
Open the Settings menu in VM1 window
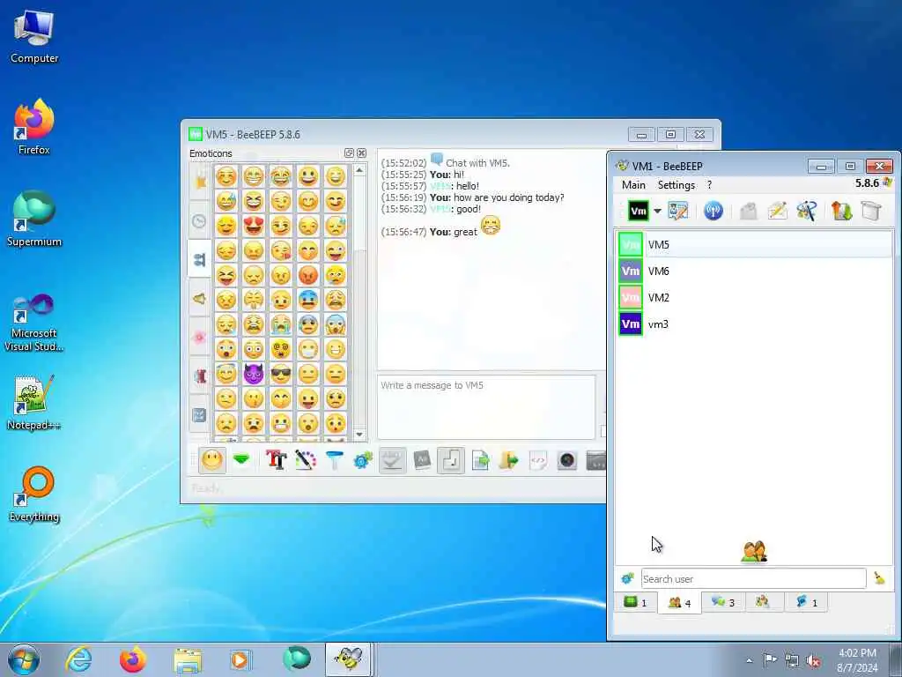click(x=676, y=185)
